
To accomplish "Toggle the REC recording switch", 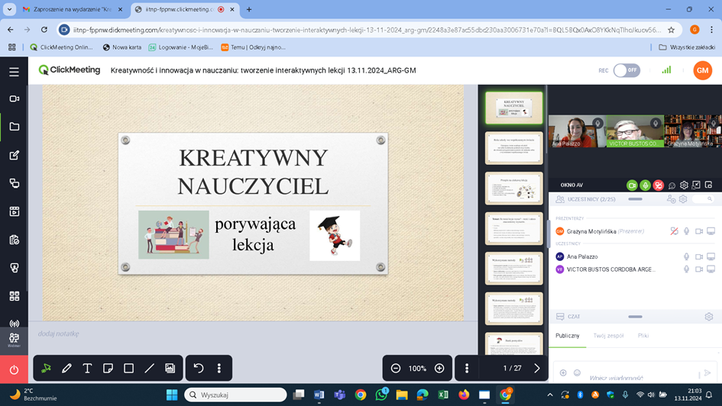I will tap(626, 70).
